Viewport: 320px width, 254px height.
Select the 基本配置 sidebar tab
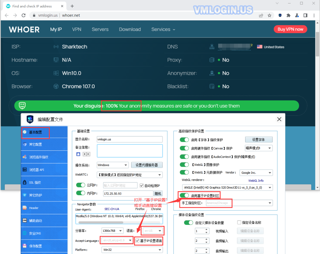(x=44, y=132)
